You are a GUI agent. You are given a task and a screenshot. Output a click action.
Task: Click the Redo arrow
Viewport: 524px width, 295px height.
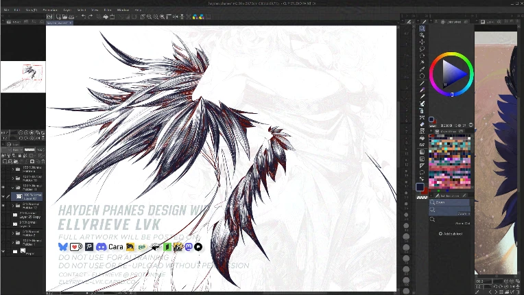(91, 16)
